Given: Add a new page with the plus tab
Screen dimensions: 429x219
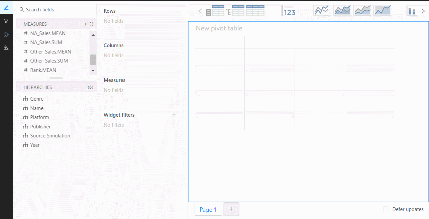Looking at the screenshot, I should pos(231,209).
